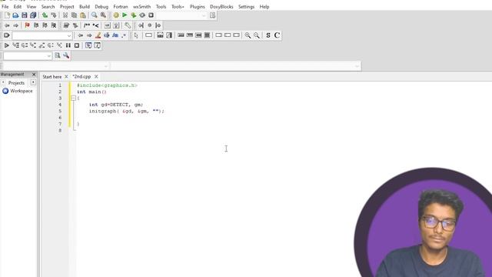Cut the selected text
The image size is (492, 277).
(65, 15)
